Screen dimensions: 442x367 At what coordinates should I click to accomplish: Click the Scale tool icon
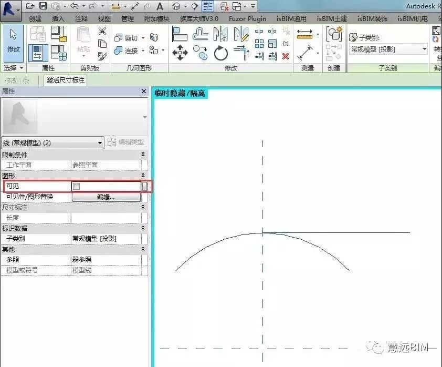coord(272,44)
